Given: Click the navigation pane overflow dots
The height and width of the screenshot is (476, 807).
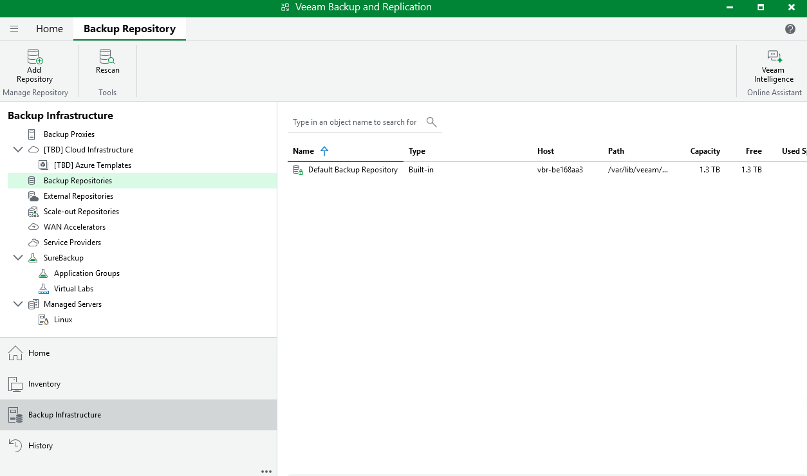Looking at the screenshot, I should coord(266,471).
